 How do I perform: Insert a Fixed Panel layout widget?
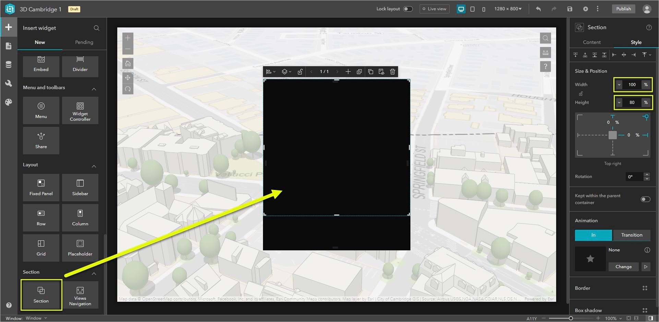41,188
